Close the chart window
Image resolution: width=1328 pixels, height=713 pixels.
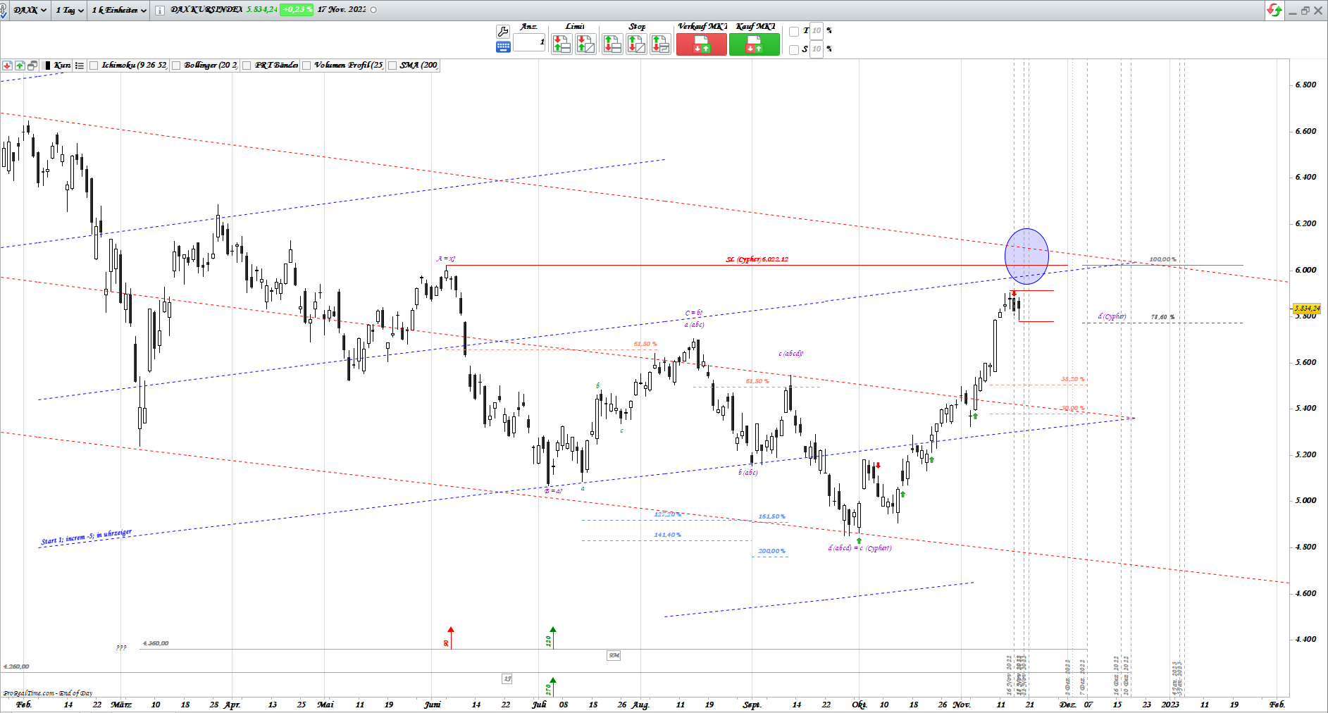point(1318,11)
